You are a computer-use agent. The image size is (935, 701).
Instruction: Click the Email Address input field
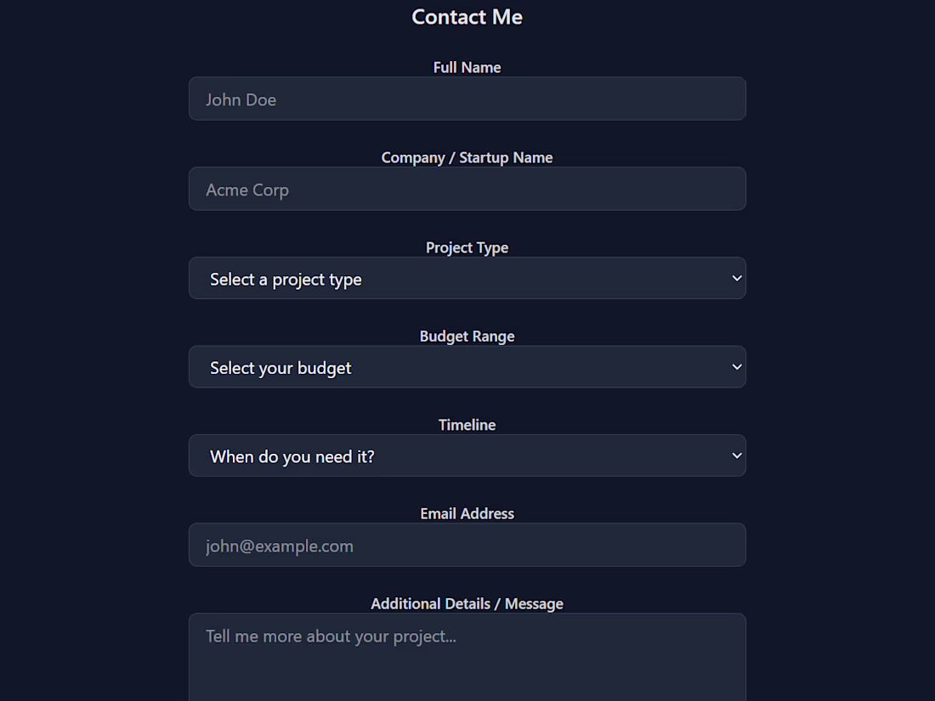click(x=467, y=545)
